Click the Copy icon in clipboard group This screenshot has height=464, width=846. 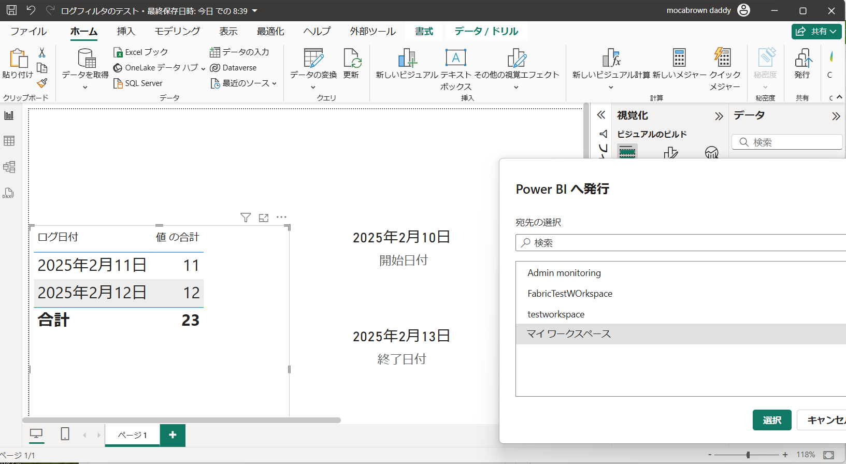pos(42,68)
